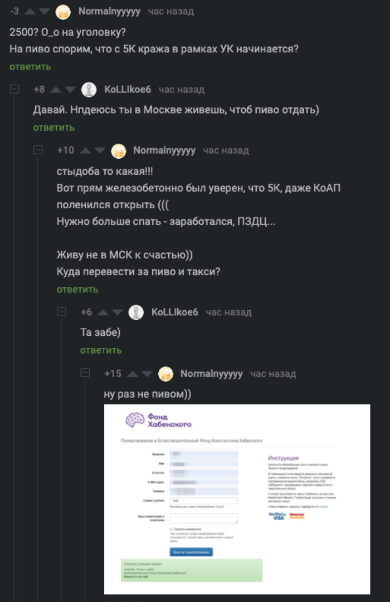The width and height of the screenshot is (390, 602).
Task: Click 'ответить' under 'Куда перевести за пиво и такси?'
Action: point(77,289)
